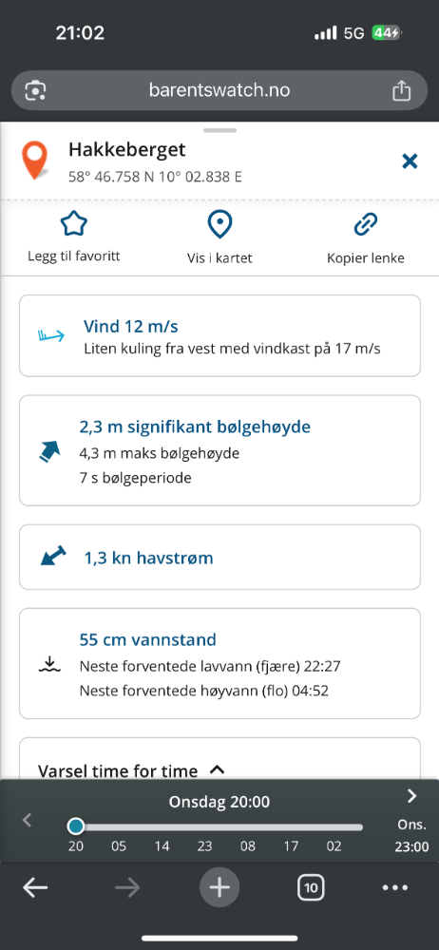Tap the camera search icon in address bar

36,91
